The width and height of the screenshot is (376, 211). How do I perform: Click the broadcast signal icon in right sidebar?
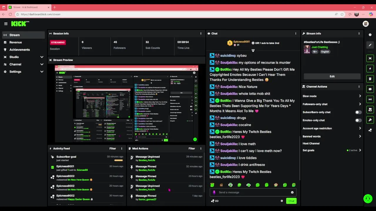(370, 99)
